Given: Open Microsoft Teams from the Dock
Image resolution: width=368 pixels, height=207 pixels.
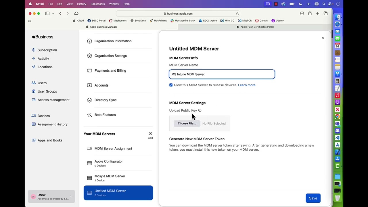Looking at the screenshot, I should [x=338, y=124].
